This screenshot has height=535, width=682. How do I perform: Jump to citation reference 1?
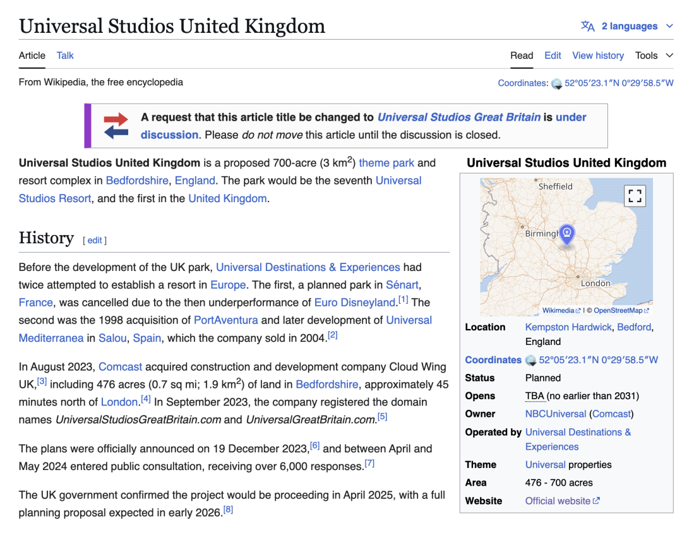403,299
